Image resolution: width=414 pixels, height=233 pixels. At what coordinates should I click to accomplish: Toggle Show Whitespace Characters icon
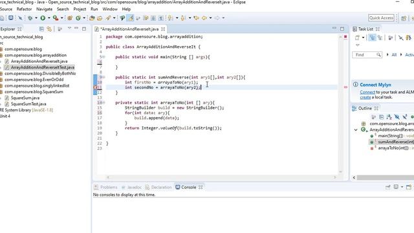[161, 18]
